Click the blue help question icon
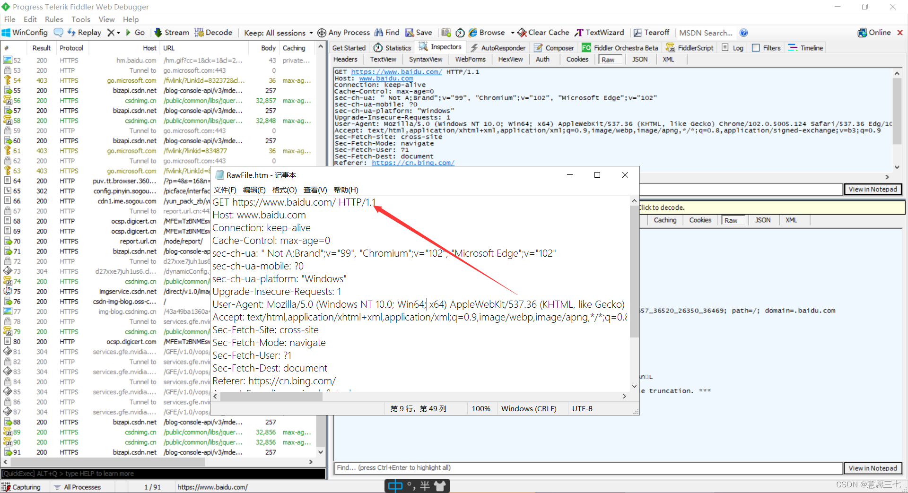 pyautogui.click(x=743, y=33)
